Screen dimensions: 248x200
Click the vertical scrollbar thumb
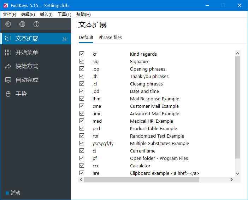pos(237,107)
